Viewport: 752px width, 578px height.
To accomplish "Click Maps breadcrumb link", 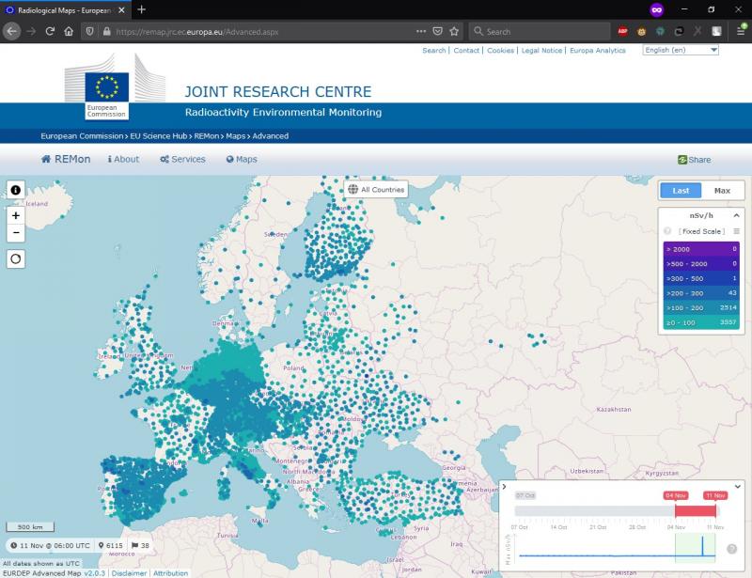I will (x=236, y=136).
